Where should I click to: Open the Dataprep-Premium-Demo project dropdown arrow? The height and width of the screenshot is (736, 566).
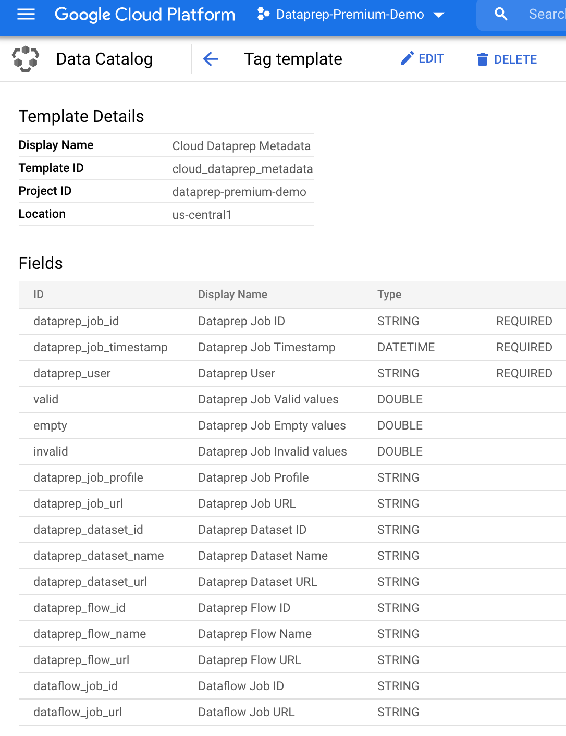(x=439, y=15)
